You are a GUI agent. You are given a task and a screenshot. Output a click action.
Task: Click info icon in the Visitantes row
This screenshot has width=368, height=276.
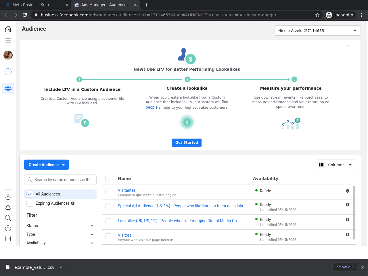pos(348,191)
